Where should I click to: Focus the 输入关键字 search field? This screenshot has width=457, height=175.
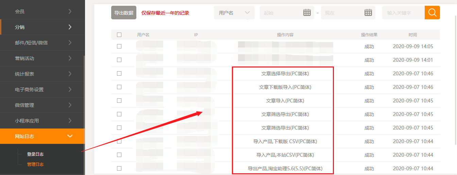[x=403, y=13]
